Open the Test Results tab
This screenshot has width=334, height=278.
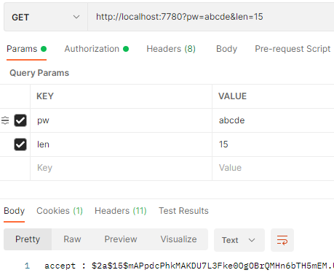(x=183, y=211)
